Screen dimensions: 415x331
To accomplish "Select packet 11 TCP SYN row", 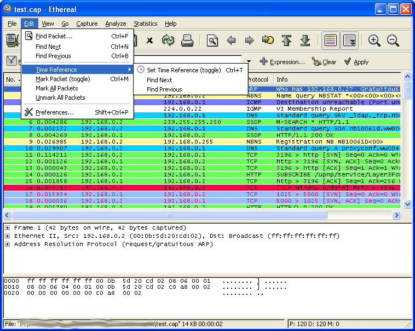I will pos(201,155).
